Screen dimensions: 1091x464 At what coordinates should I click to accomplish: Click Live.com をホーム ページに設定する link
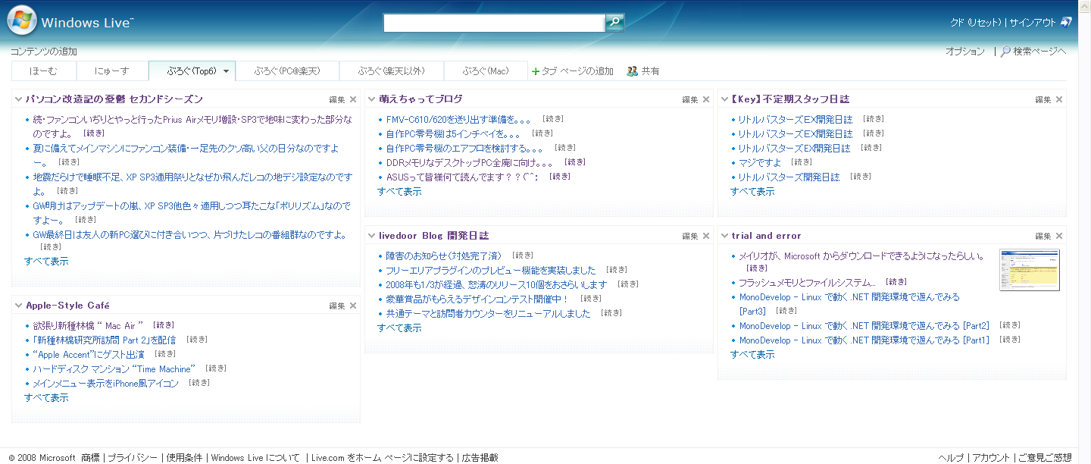[383, 458]
